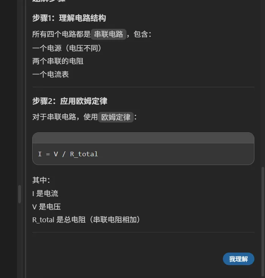The image size is (265, 278).
Task: Click the code block's top header bar
Action: coord(143,138)
